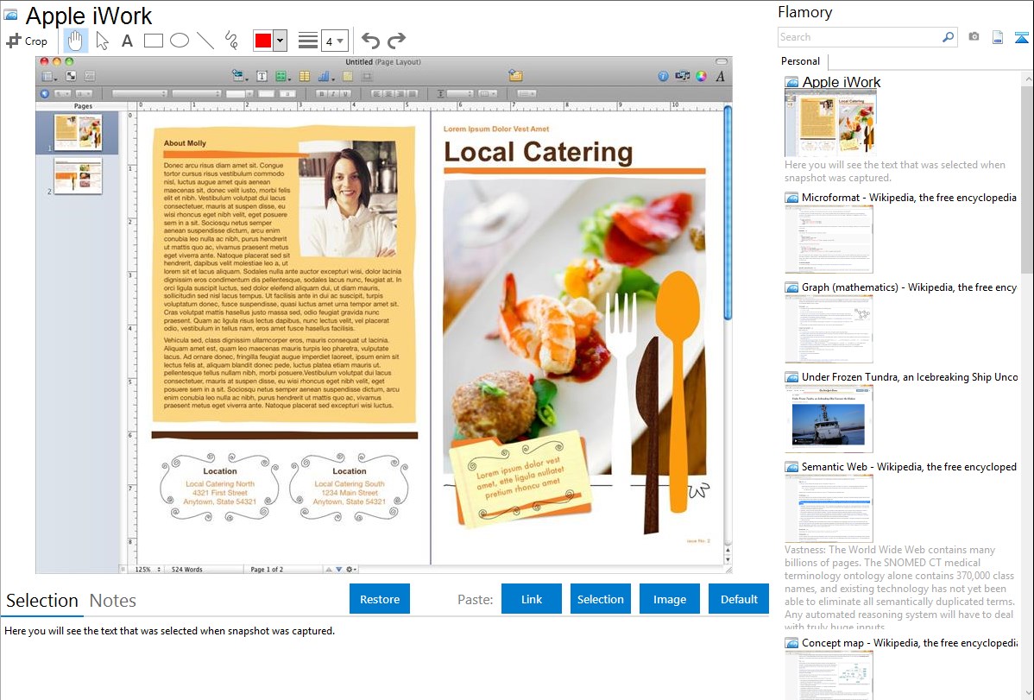The height and width of the screenshot is (700, 1034).
Task: Click the Restore button
Action: tap(380, 599)
